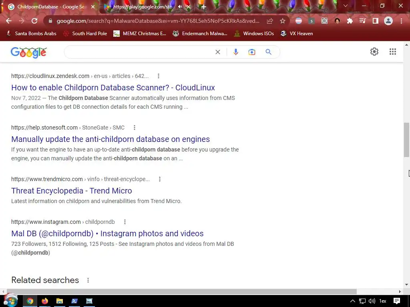Bookmark this page with the star icon
410x307 pixels.
pos(283,21)
